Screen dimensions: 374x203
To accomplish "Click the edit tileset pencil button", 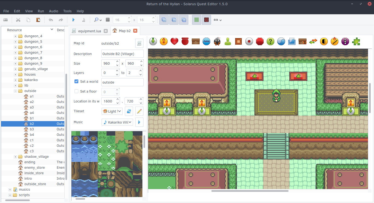I will [x=139, y=111].
